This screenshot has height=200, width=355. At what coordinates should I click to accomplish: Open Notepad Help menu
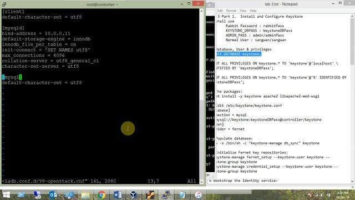point(253,11)
